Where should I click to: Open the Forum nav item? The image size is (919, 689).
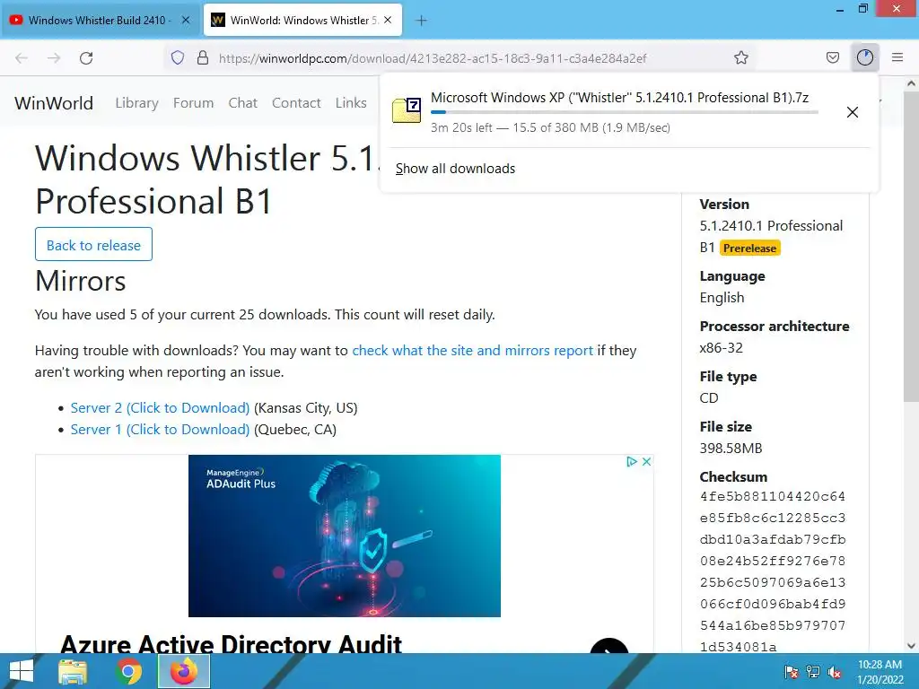(x=194, y=102)
